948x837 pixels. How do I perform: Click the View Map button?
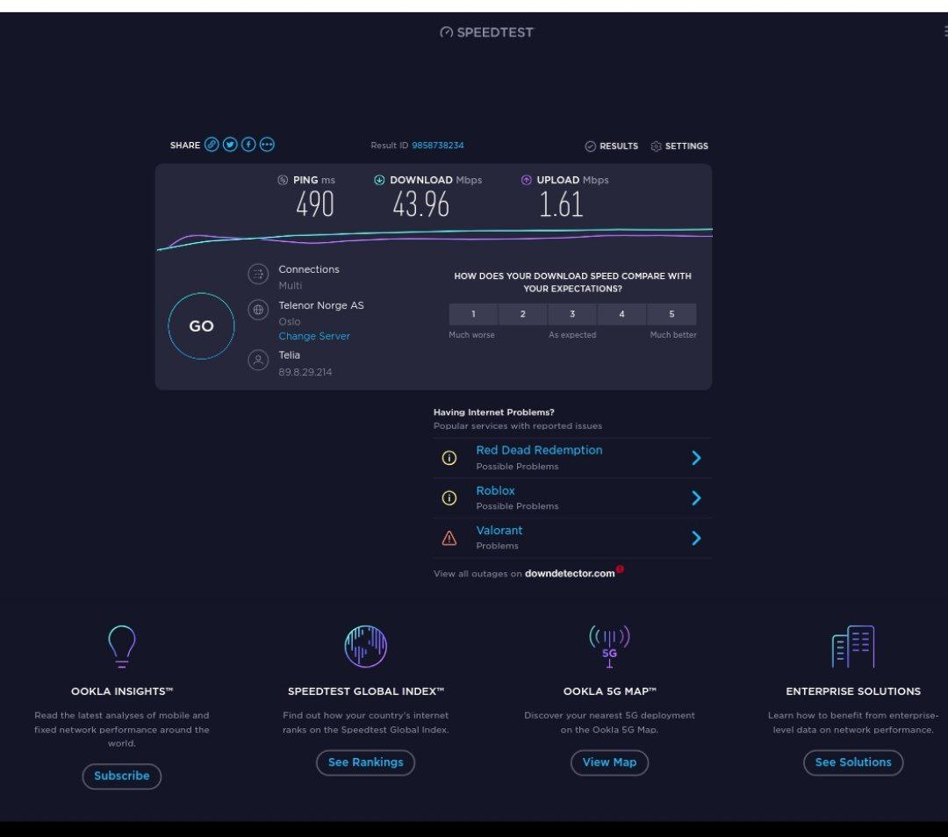609,762
